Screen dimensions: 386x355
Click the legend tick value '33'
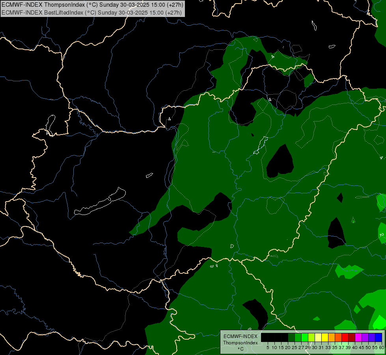tap(328, 348)
